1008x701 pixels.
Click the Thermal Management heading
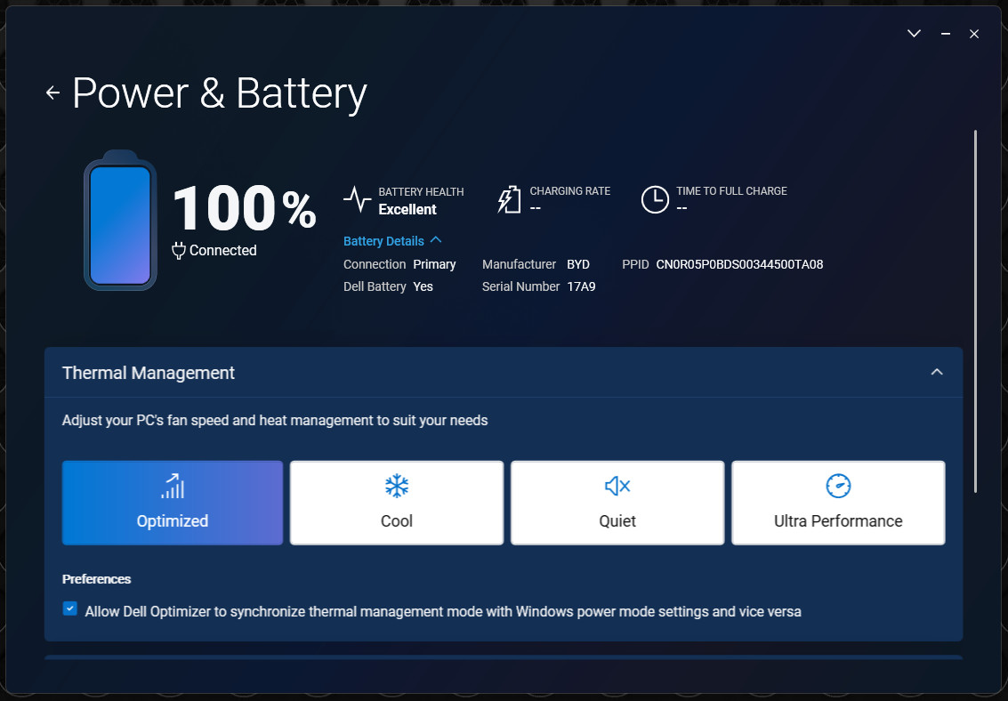pos(149,373)
